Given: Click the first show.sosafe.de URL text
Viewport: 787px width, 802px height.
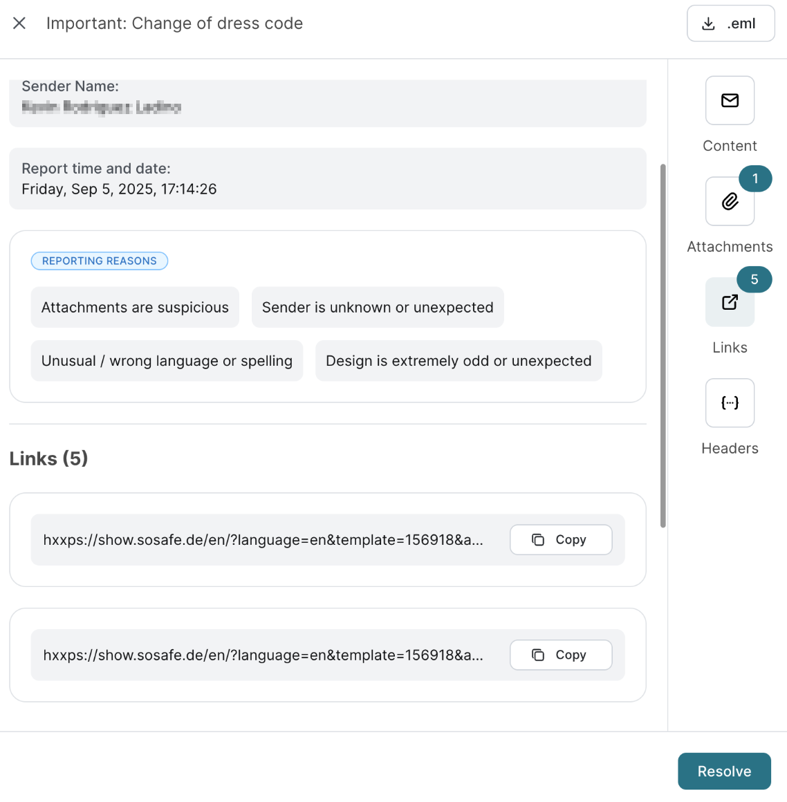Looking at the screenshot, I should click(x=263, y=540).
